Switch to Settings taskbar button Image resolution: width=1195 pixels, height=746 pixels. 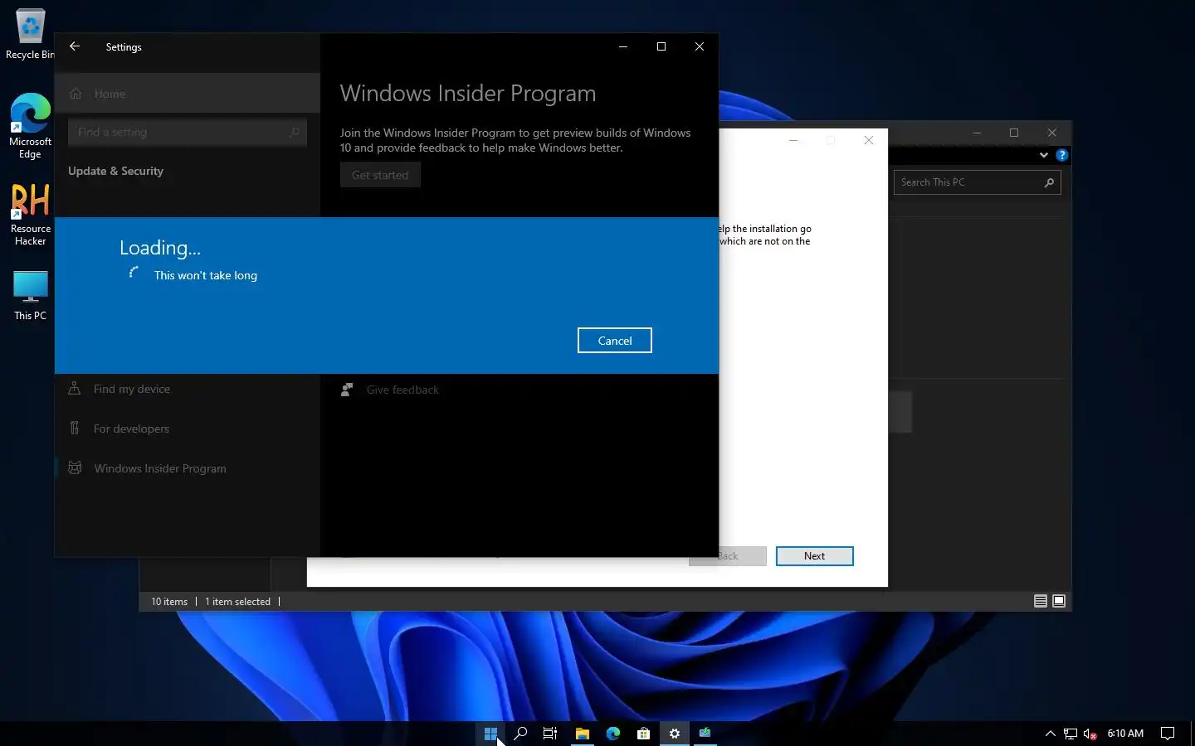[x=674, y=734]
